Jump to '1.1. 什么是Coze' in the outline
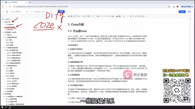 (9, 25)
